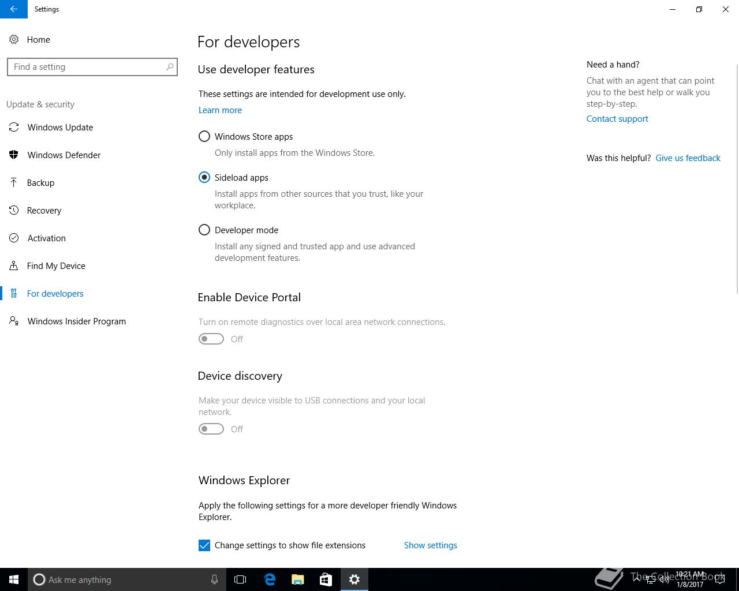Select Windows Store apps radio button

(204, 137)
